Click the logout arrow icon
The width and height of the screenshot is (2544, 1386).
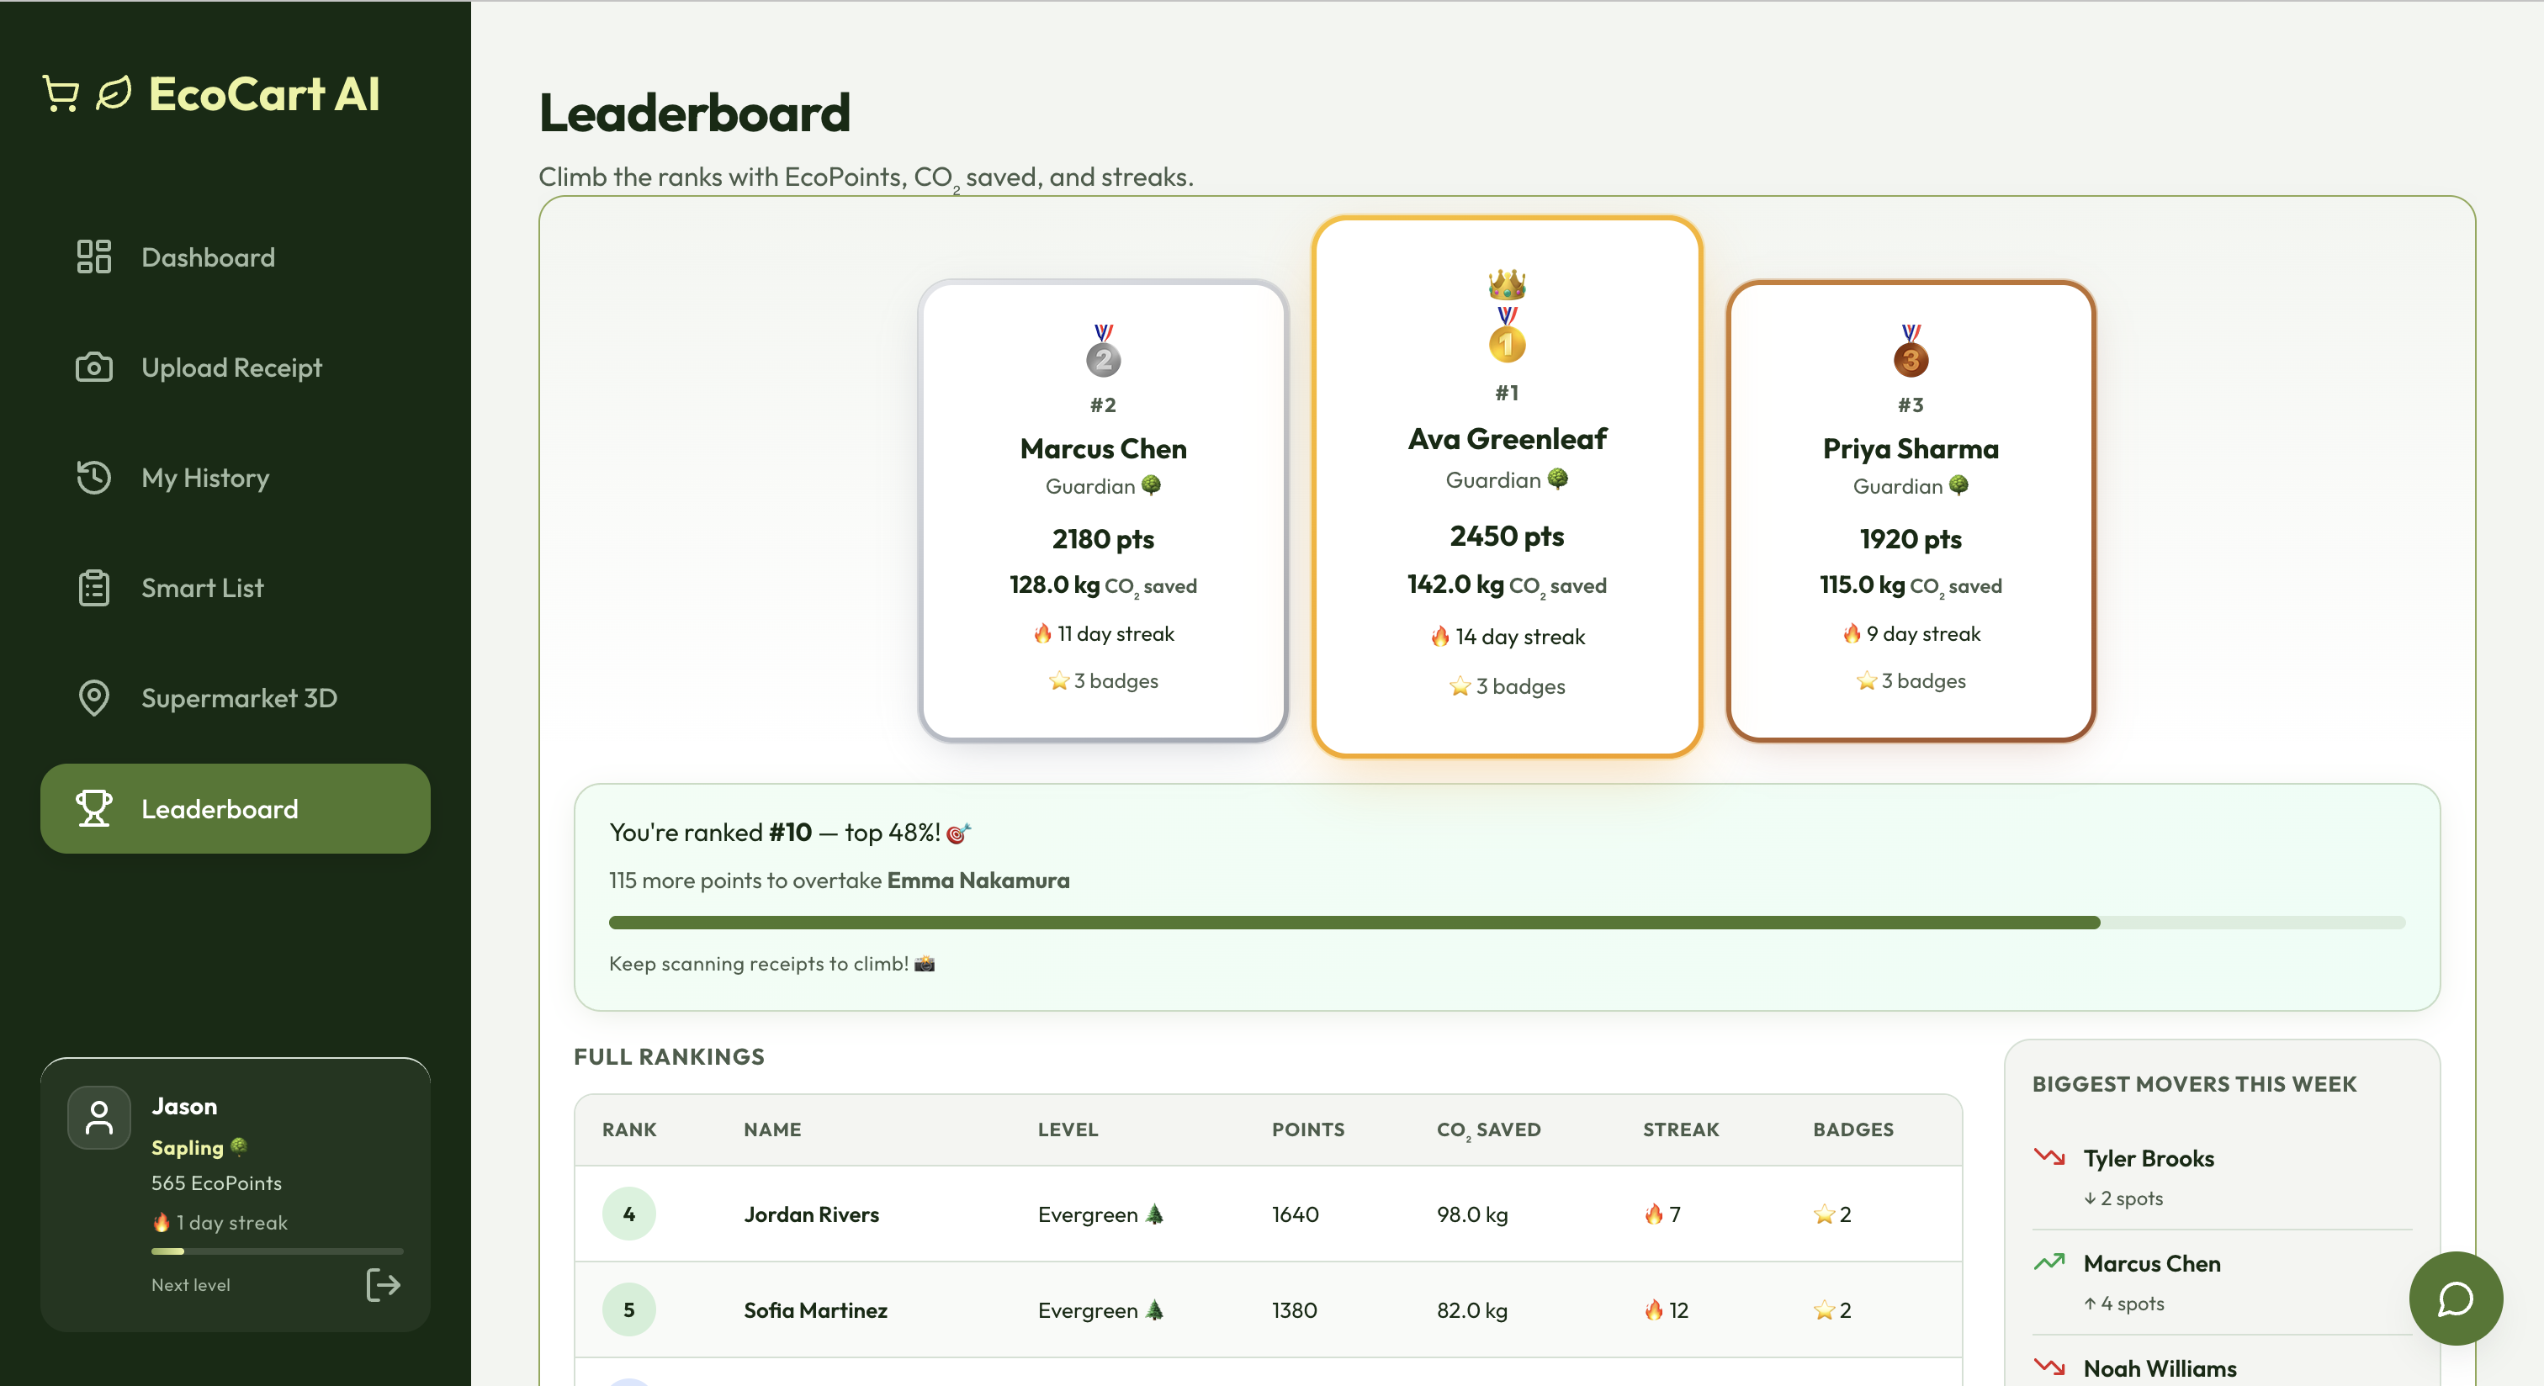pyautogui.click(x=383, y=1284)
